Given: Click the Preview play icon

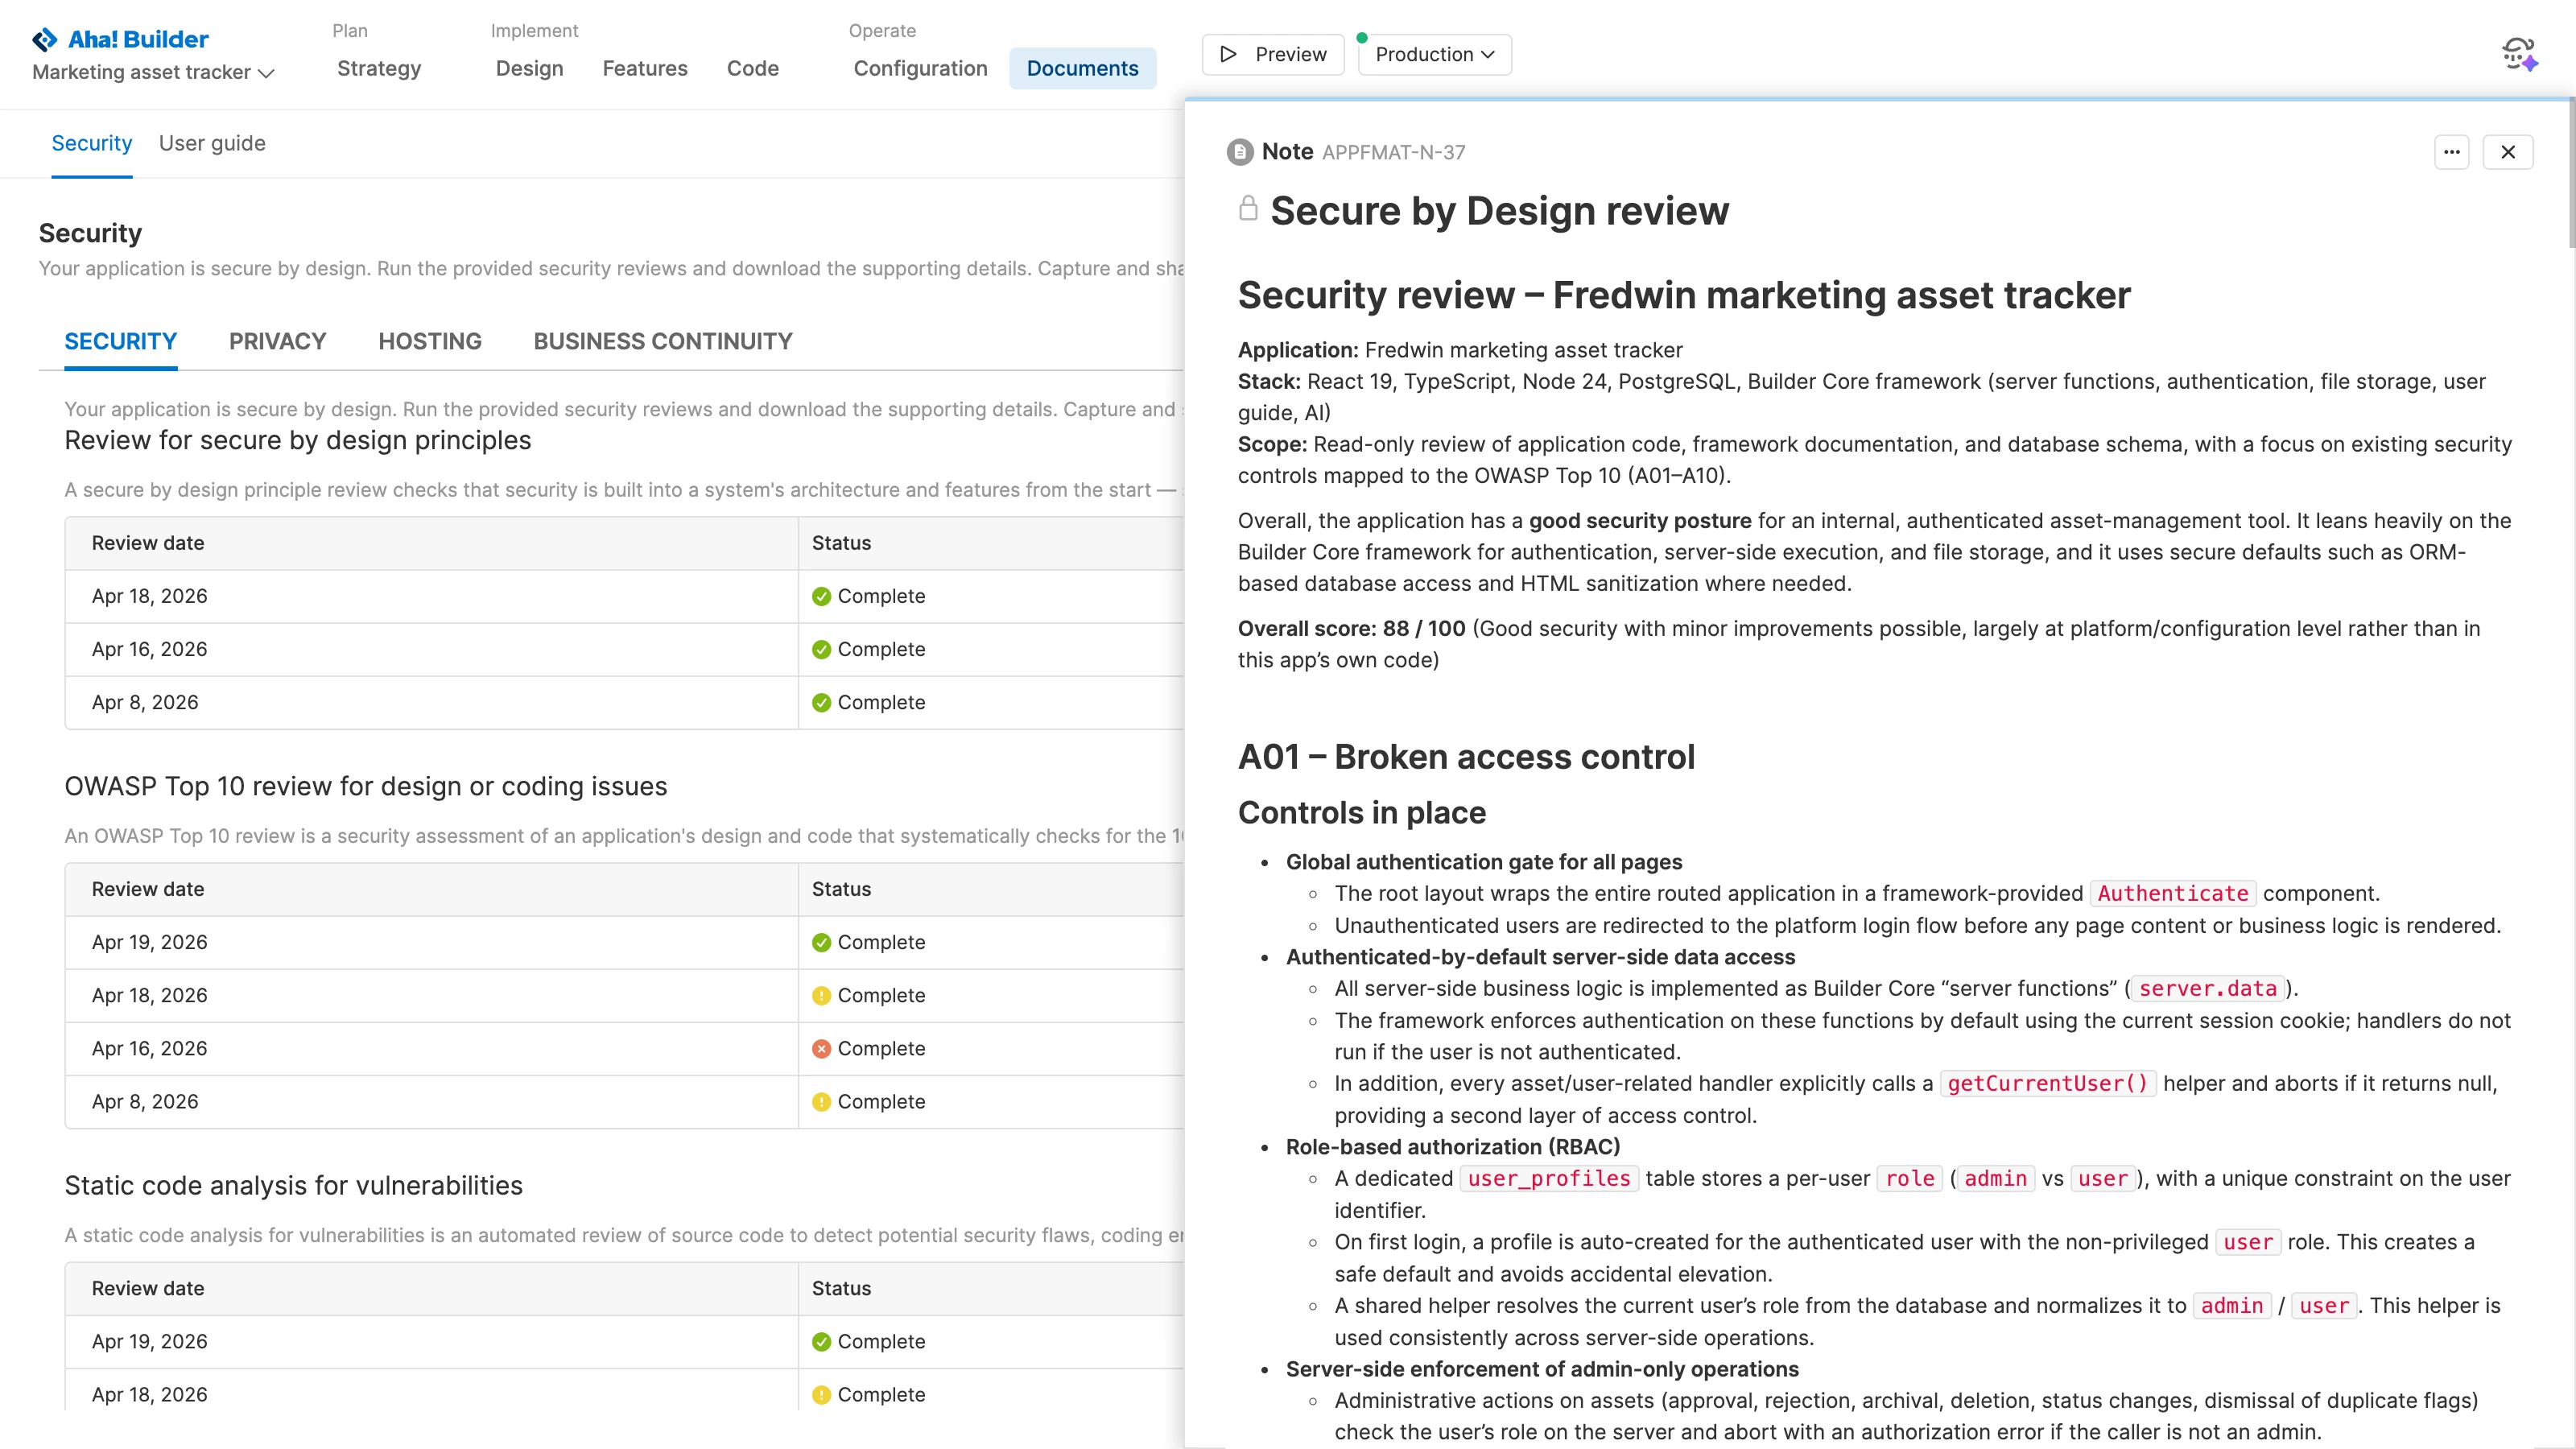Looking at the screenshot, I should coord(1229,54).
